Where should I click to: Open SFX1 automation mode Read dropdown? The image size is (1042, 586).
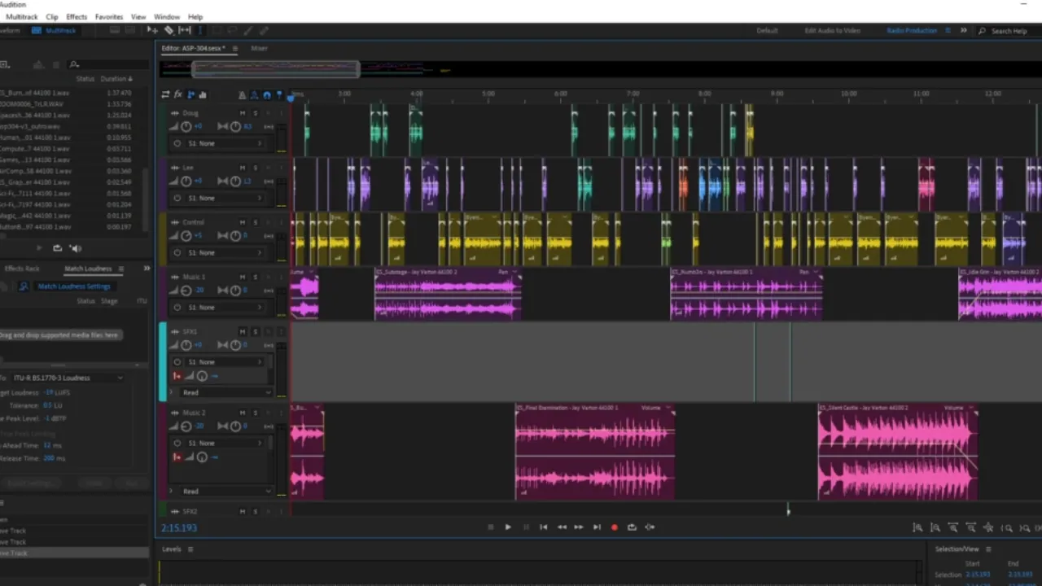point(225,392)
